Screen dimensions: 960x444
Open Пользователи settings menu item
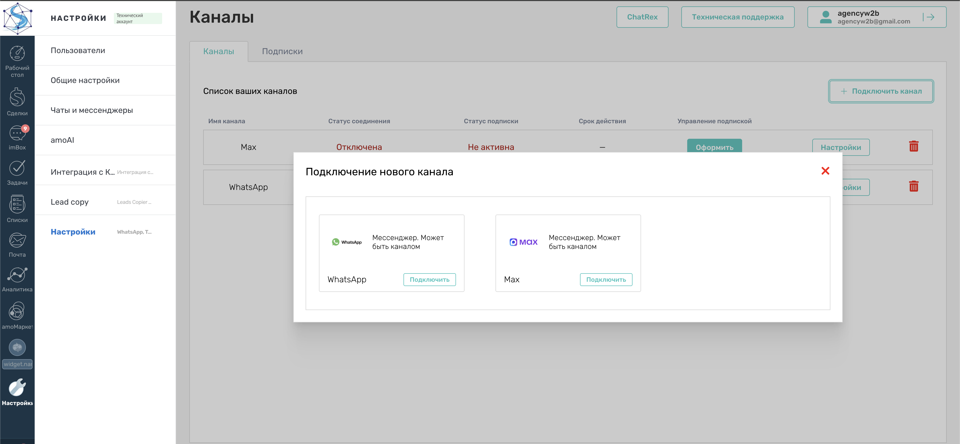click(x=78, y=51)
